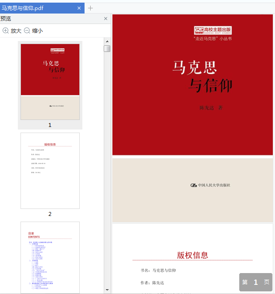Click page number 1 under thumbnail
Image resolution: width=275 pixels, height=294 pixels.
(50, 125)
